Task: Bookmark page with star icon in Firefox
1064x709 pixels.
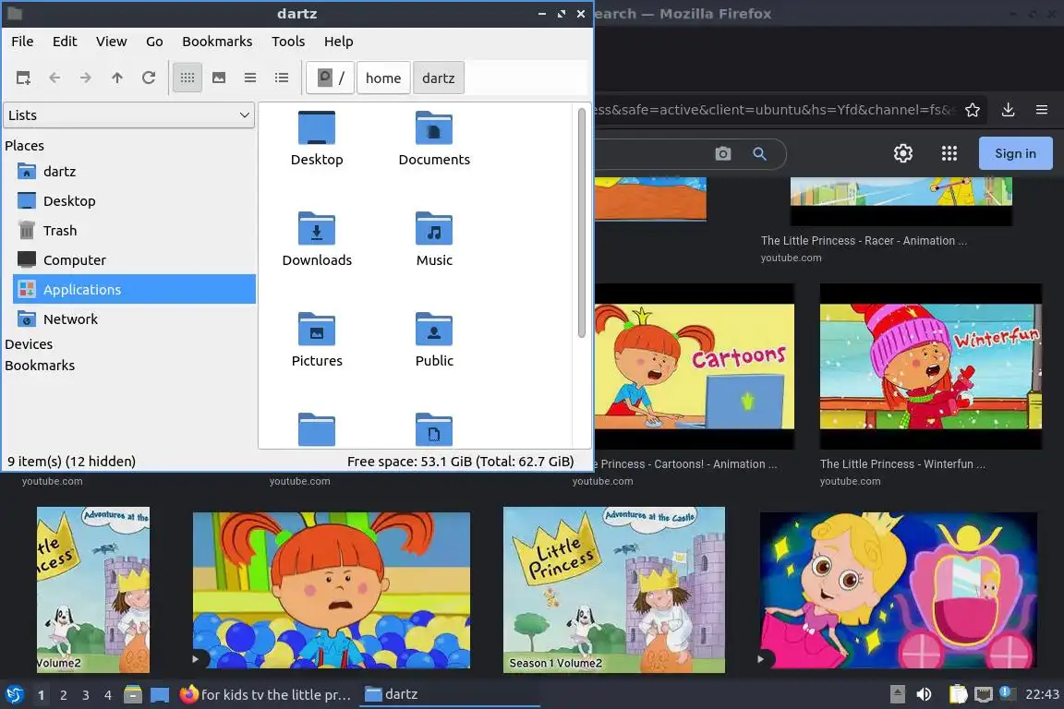Action: [x=973, y=110]
